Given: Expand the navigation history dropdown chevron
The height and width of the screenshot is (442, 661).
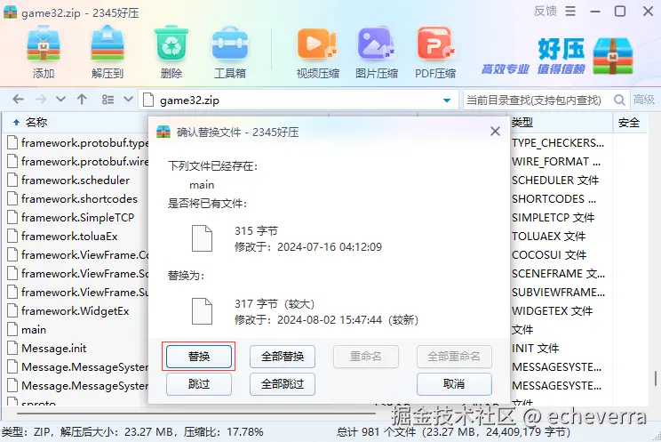Looking at the screenshot, I should pos(61,100).
